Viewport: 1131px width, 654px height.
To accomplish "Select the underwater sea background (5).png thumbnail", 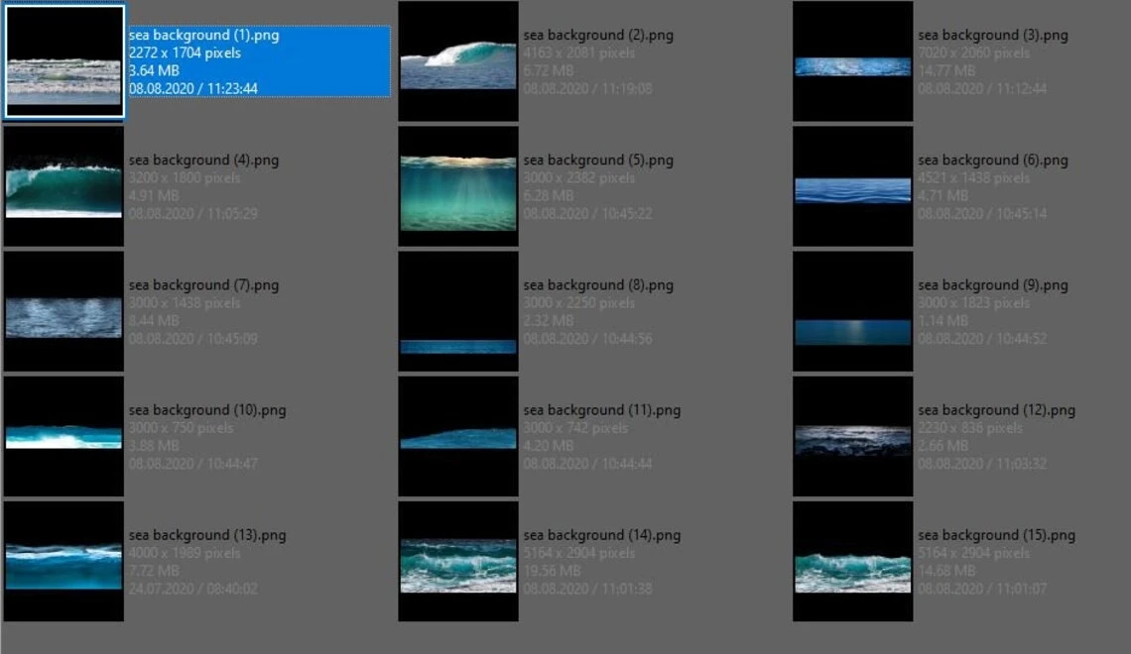I will pos(458,186).
